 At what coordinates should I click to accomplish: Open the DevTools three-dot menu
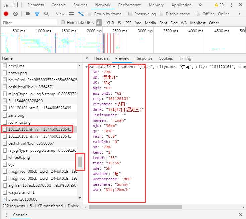pos(231,5)
